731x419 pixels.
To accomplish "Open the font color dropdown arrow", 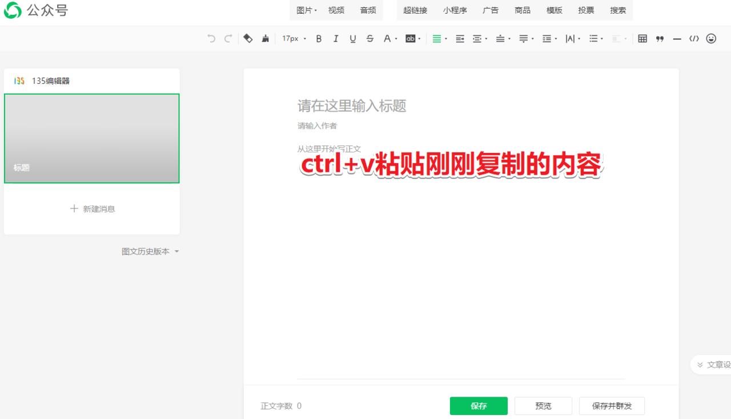I will 396,38.
